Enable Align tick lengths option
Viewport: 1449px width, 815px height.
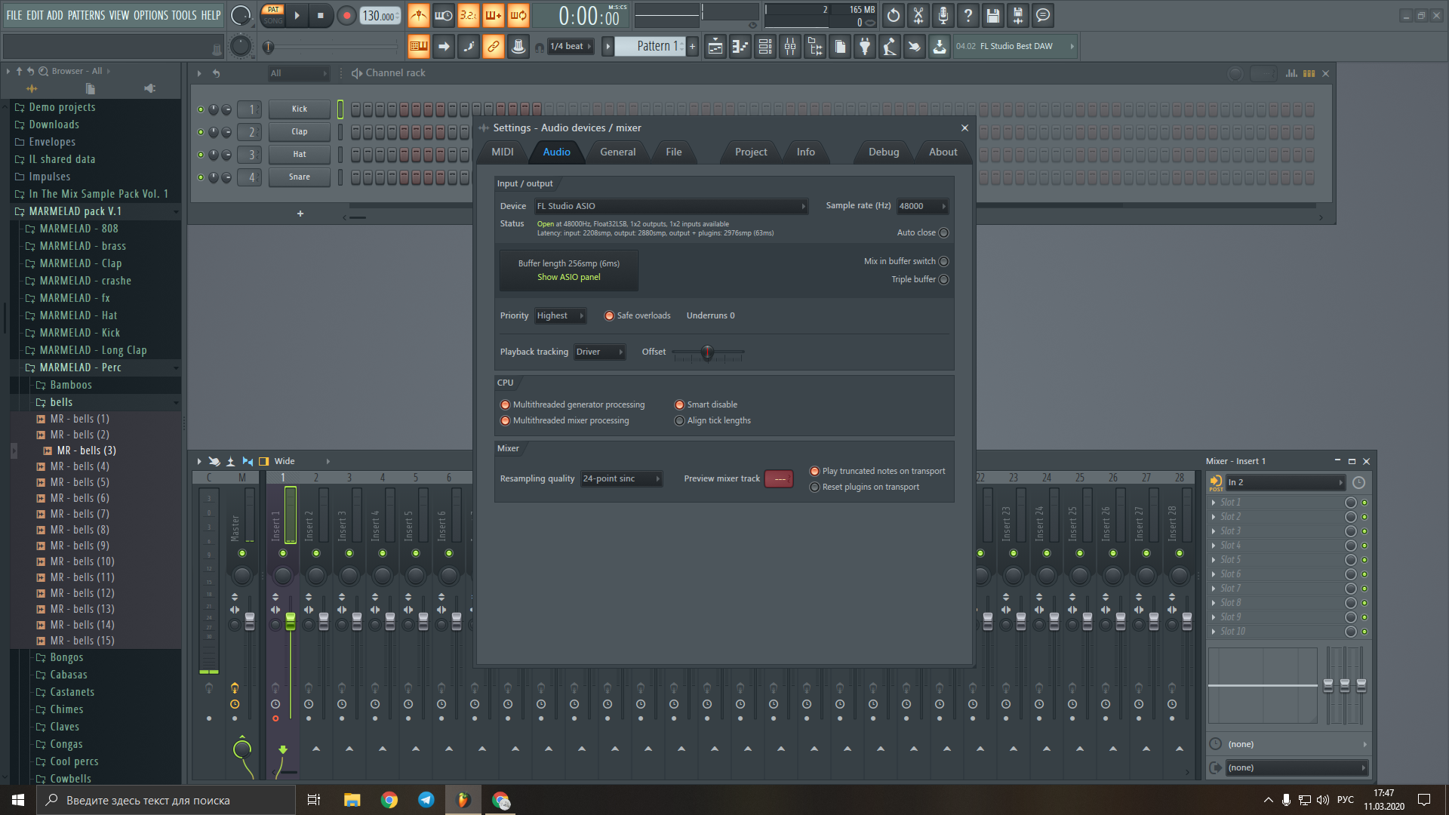[x=679, y=421]
